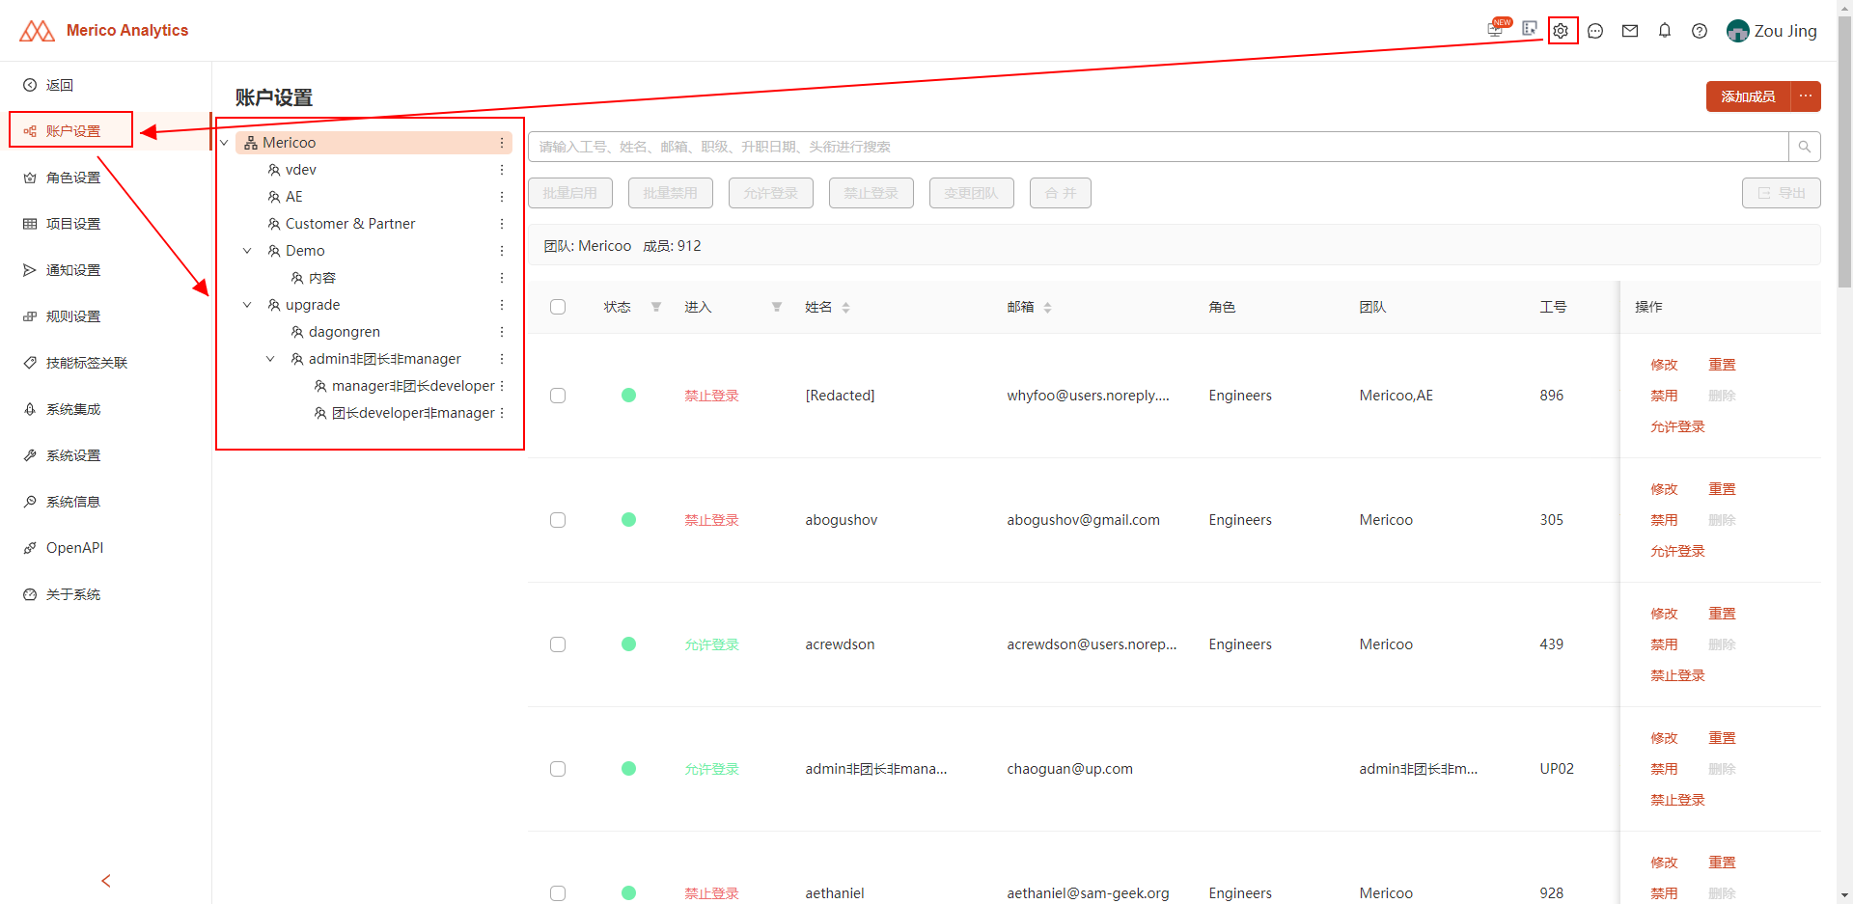This screenshot has height=904, width=1853.
Task: Click 允许登录 action for abogushov
Action: coord(1677,551)
